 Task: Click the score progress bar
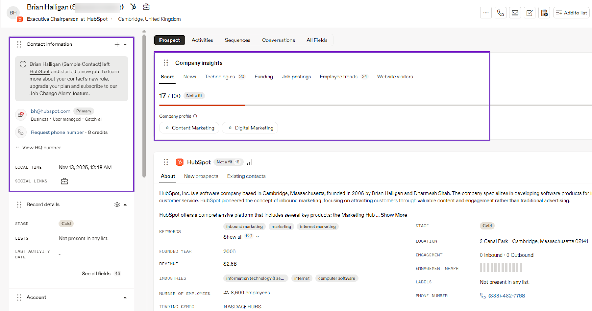click(376, 105)
